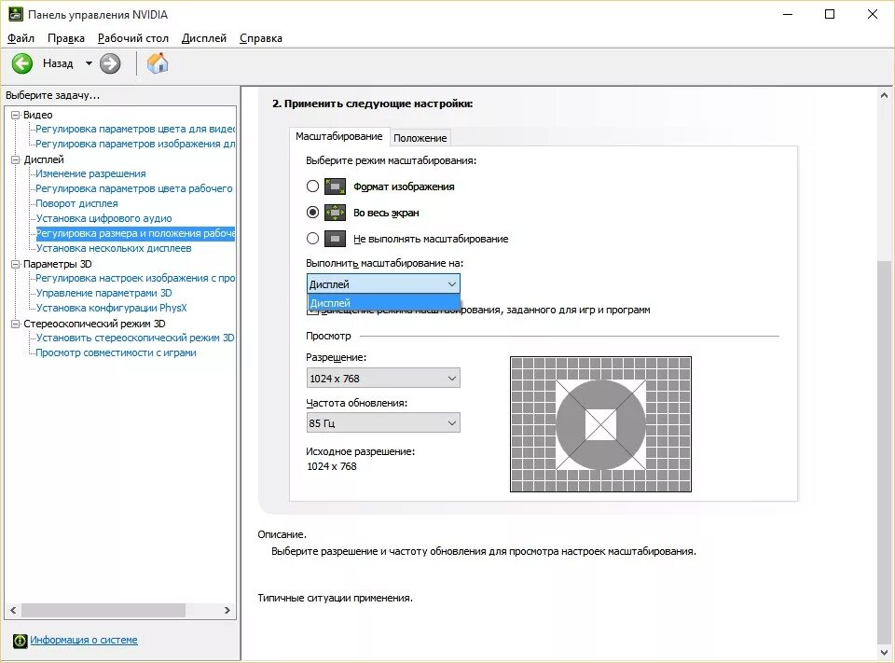Open the Разрешение 1024 x 768 dropdown

(383, 378)
